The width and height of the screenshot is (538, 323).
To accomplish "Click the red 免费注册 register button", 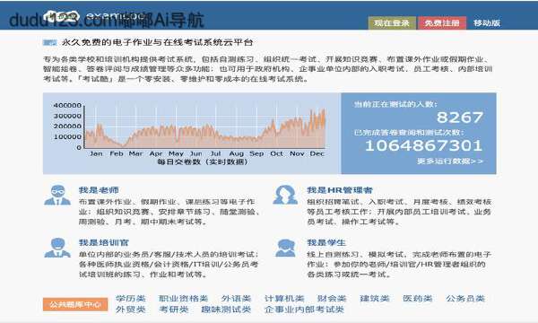I will (x=442, y=23).
